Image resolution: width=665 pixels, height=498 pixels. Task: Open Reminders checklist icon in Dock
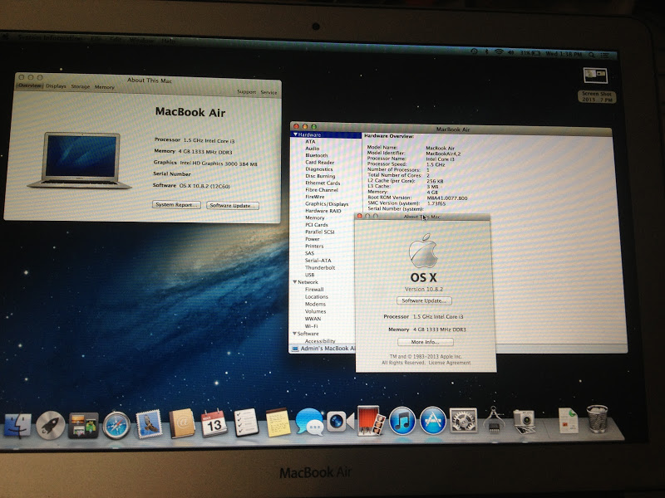coord(246,422)
